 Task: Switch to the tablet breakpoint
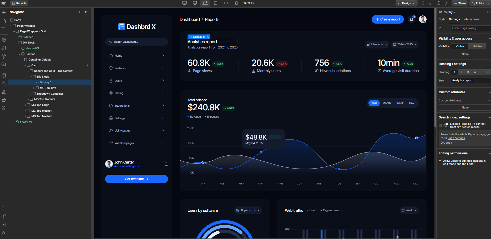(x=216, y=3)
